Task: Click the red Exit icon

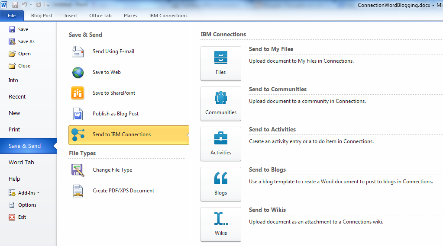Action: 12,217
